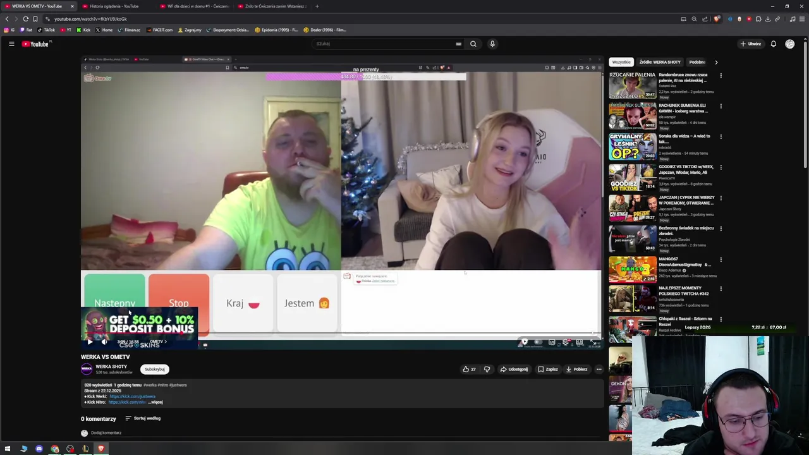Click the address bar URL
809x455 pixels.
[x=90, y=19]
